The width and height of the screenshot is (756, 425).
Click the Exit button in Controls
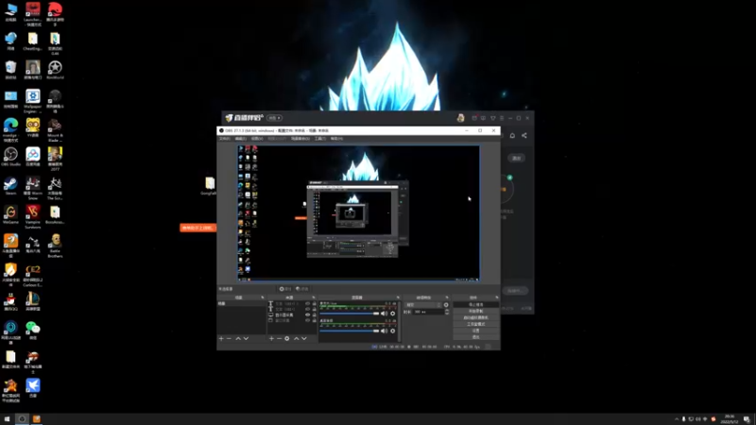tap(476, 337)
